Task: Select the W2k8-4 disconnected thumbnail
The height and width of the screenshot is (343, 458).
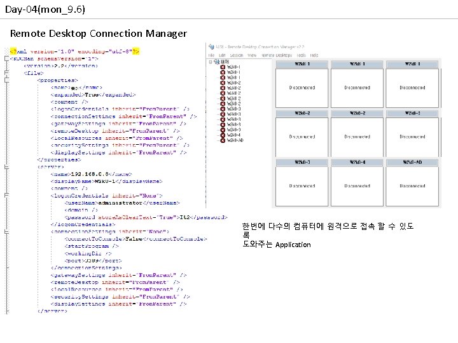Action: coord(357,185)
